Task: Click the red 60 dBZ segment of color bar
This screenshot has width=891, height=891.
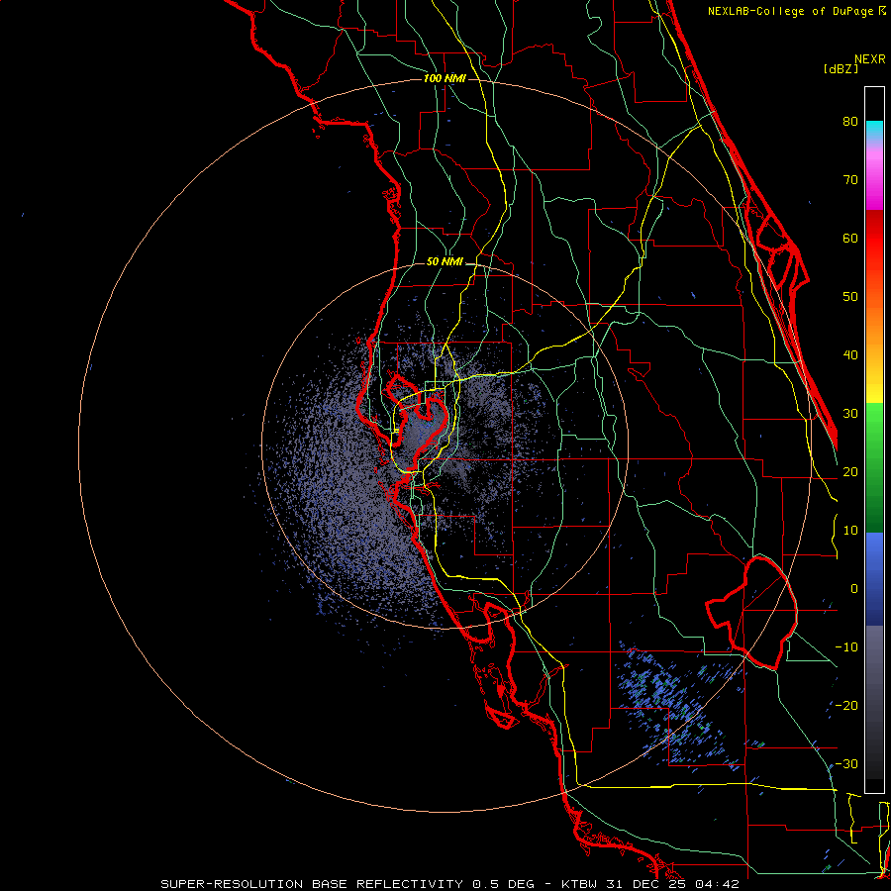Action: [x=874, y=239]
